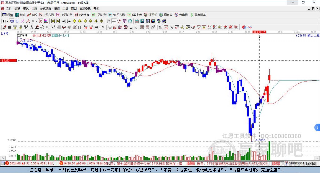Open the 江恩 menu
The height and width of the screenshot is (173, 320).
[x=34, y=8]
